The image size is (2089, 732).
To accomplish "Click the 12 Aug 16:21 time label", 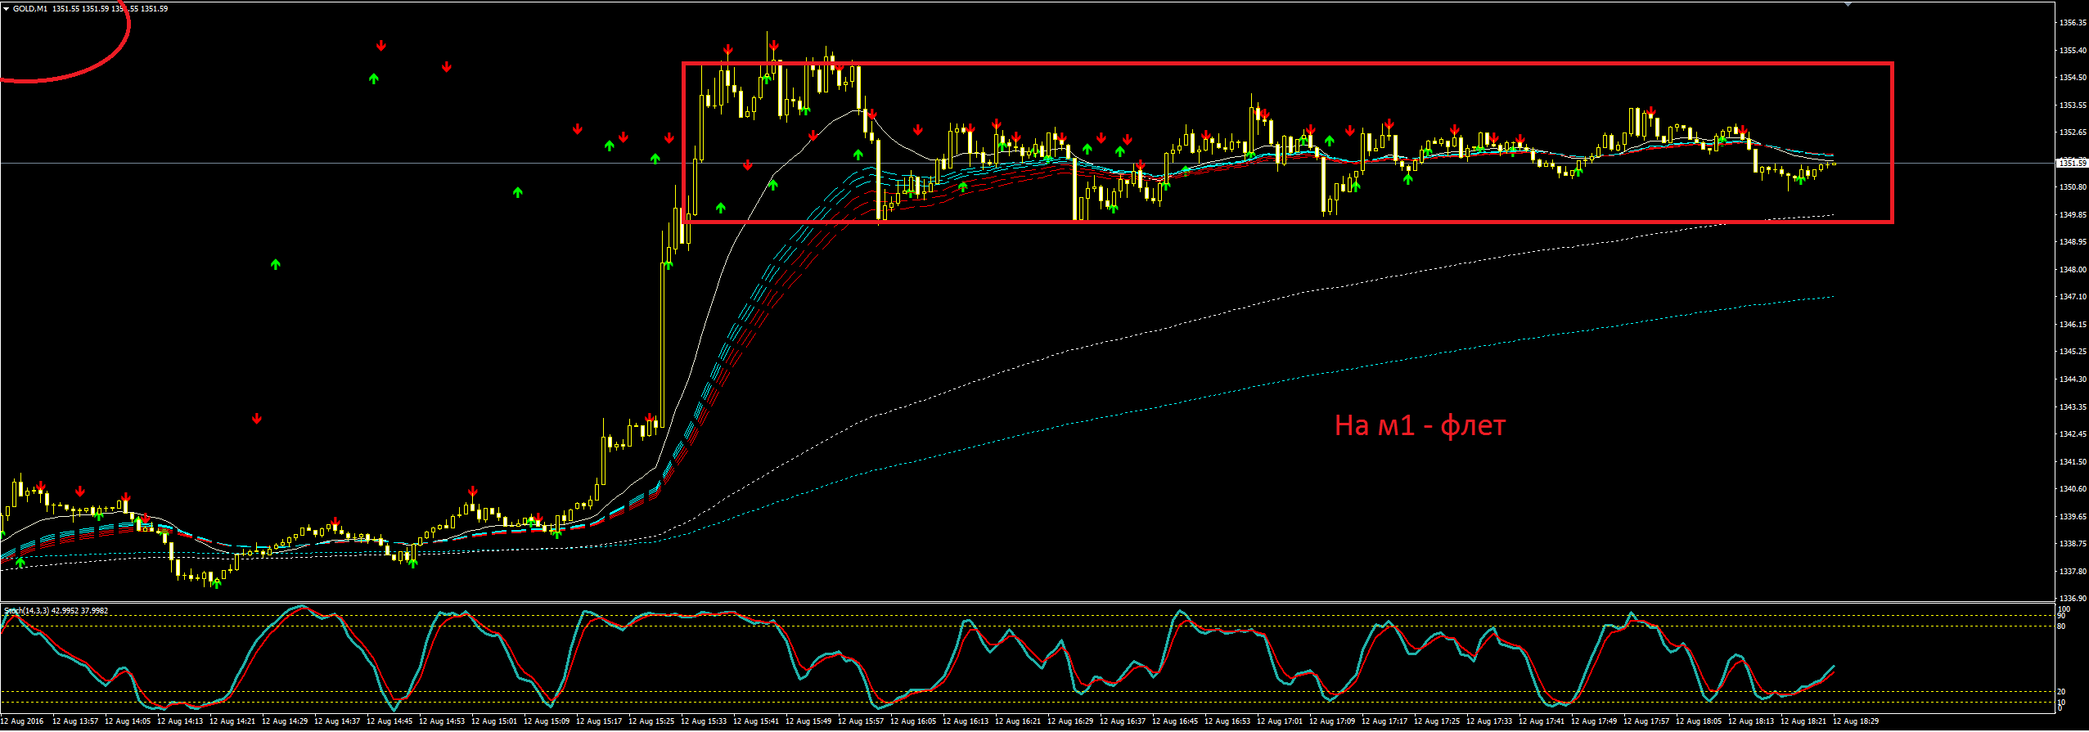I will (1018, 721).
